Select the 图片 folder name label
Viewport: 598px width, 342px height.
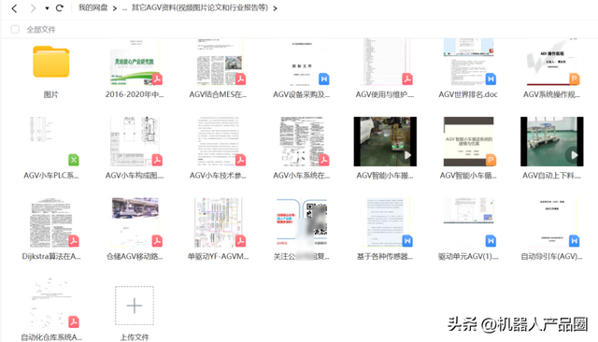point(50,94)
